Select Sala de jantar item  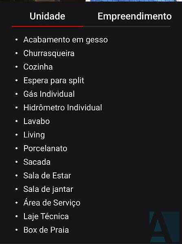[48, 189]
